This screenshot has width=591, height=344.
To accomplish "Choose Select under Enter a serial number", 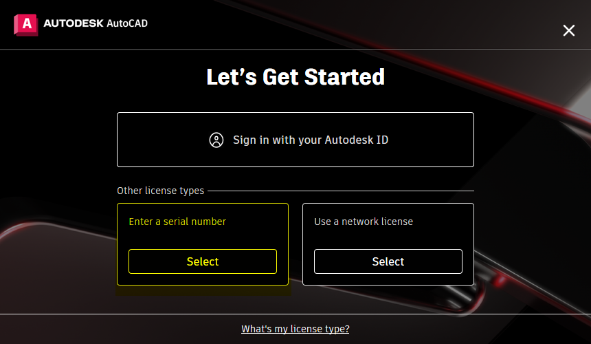I will (x=203, y=261).
